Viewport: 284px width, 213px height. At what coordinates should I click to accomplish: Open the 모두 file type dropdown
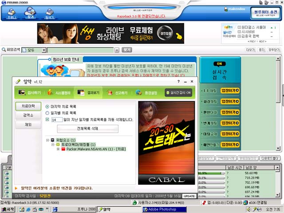pyautogui.click(x=34, y=50)
